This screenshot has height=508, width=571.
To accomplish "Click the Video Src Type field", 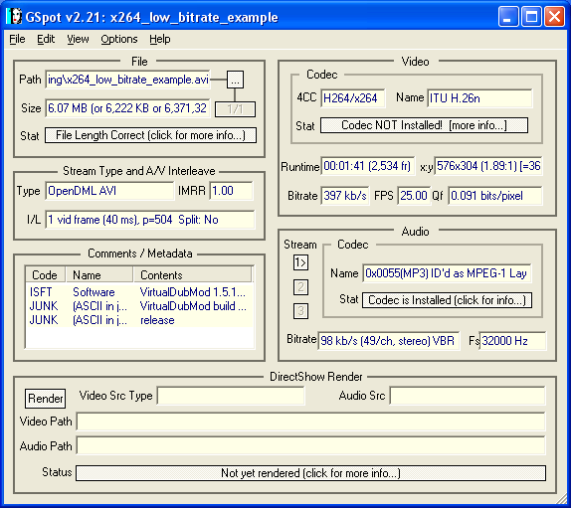I will (x=231, y=396).
